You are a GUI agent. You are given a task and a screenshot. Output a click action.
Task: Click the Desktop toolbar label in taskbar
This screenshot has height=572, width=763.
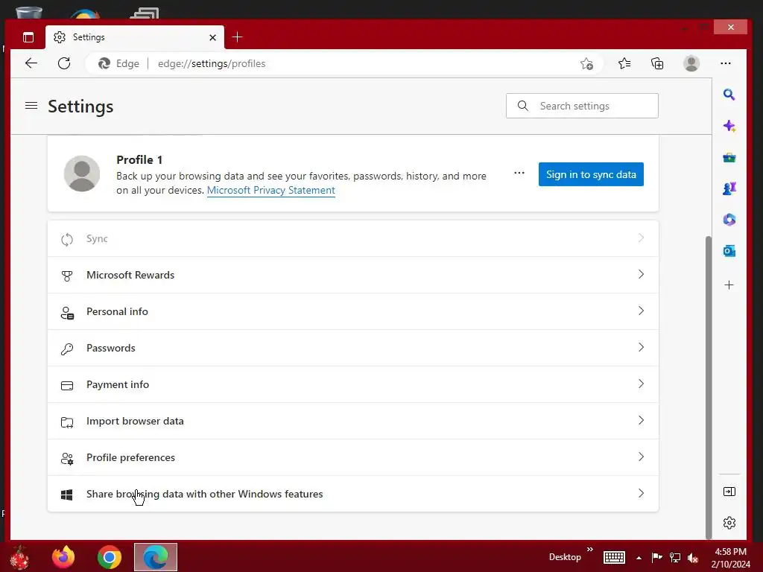(565, 557)
